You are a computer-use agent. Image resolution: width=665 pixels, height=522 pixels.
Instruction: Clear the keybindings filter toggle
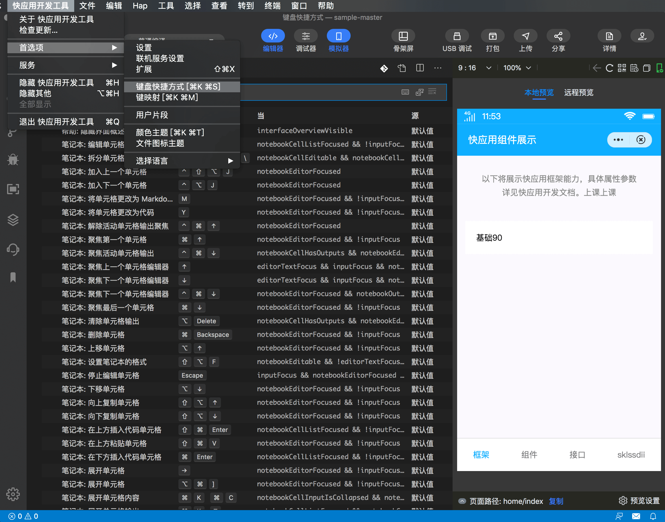click(432, 92)
